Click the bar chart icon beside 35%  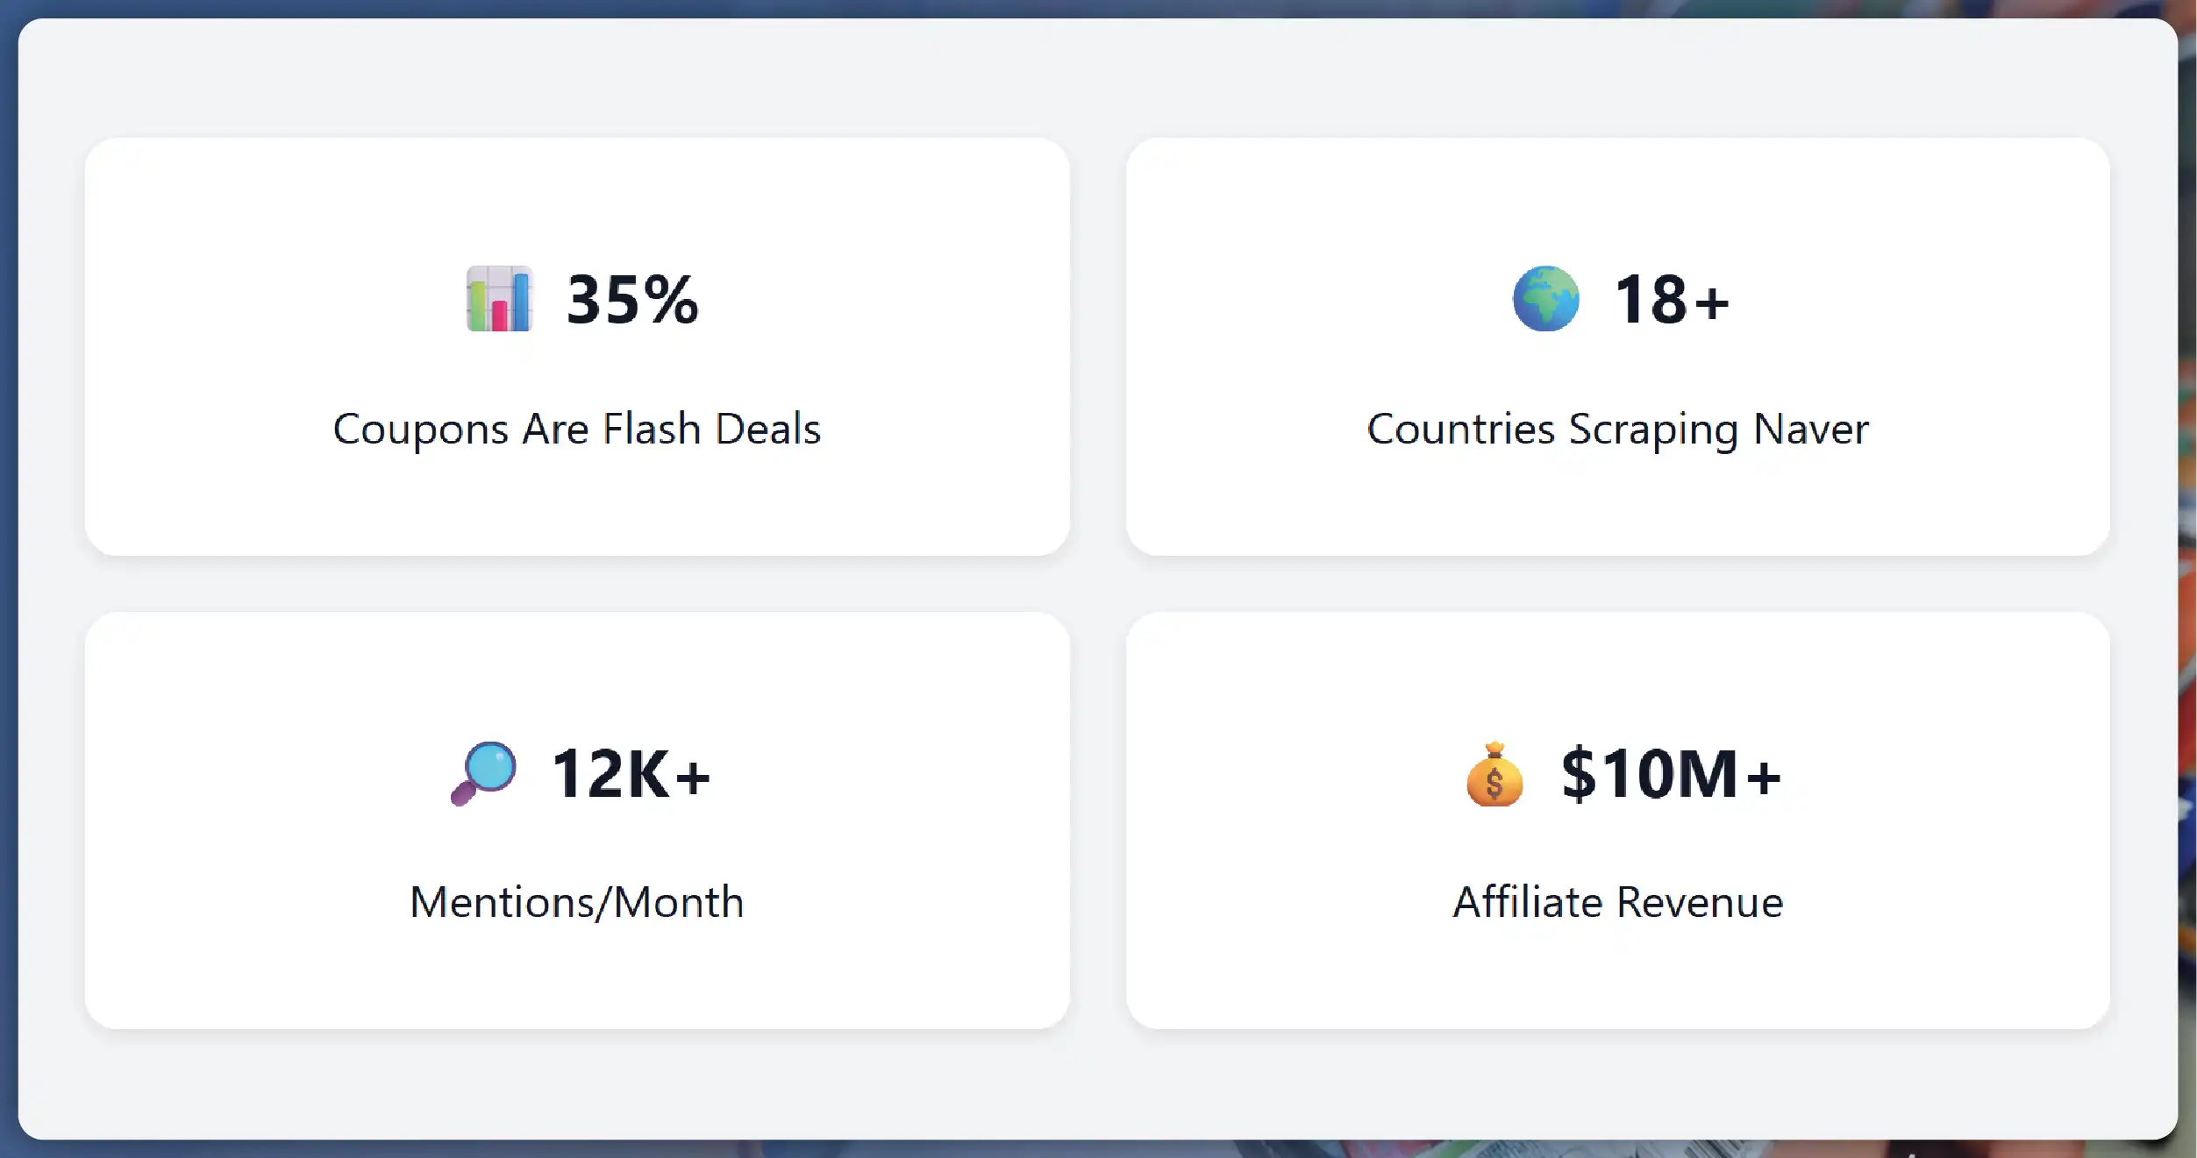(498, 302)
